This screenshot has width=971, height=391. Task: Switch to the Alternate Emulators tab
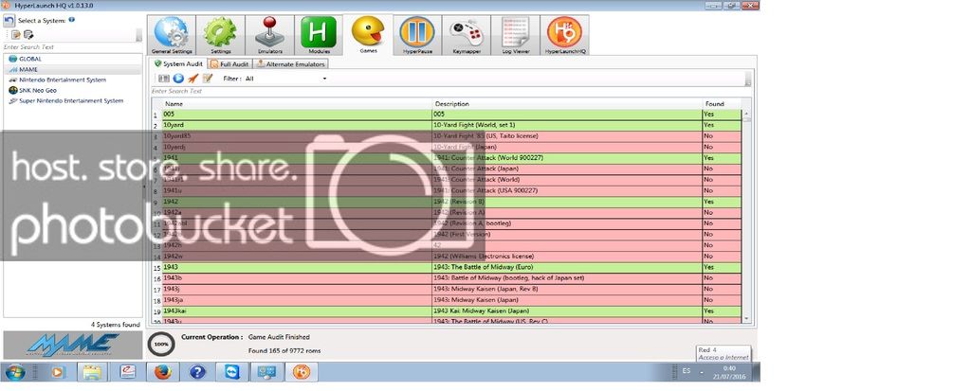[290, 64]
